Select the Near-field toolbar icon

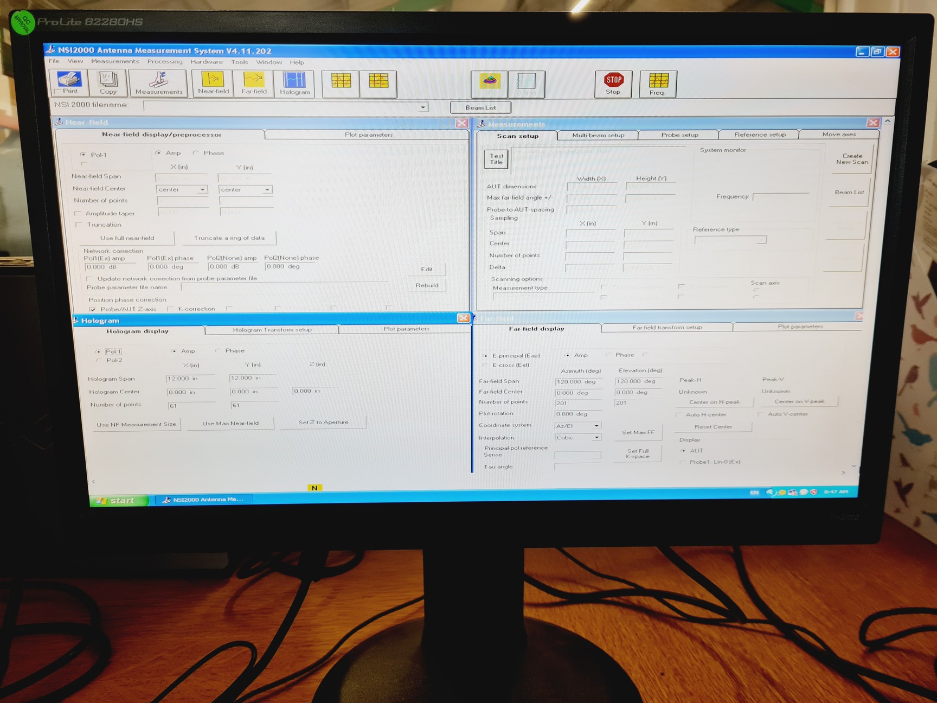point(213,83)
